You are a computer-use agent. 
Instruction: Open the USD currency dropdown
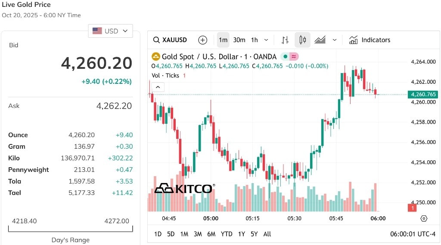[x=111, y=31]
